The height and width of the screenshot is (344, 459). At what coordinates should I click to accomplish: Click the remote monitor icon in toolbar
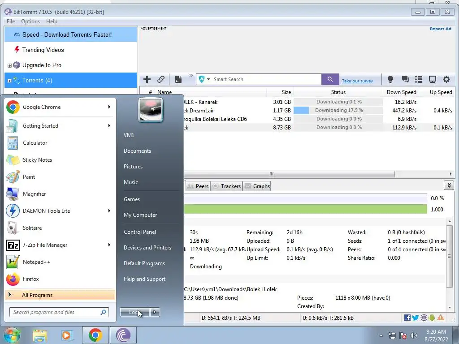tap(433, 79)
